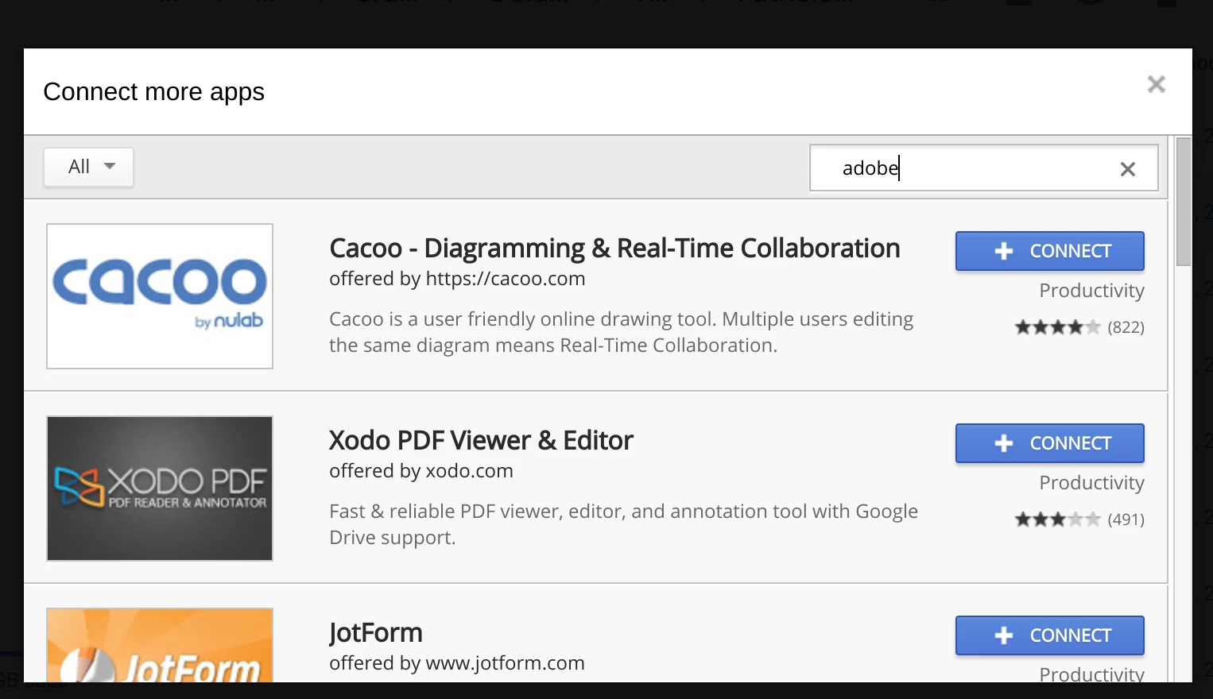Screen dimensions: 1213x699
Task: Click Productivity label under Cacoo
Action: click(x=1091, y=291)
